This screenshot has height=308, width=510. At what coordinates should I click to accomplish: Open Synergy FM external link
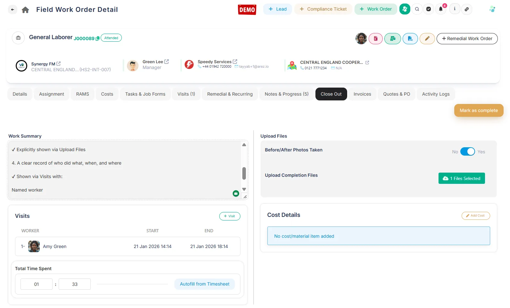pos(59,64)
